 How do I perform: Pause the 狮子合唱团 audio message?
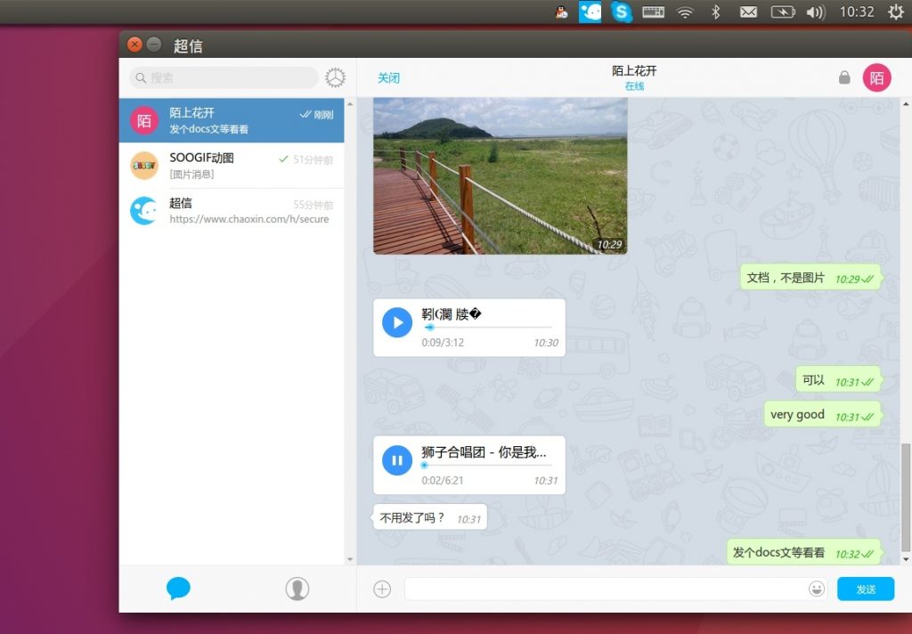tap(397, 460)
